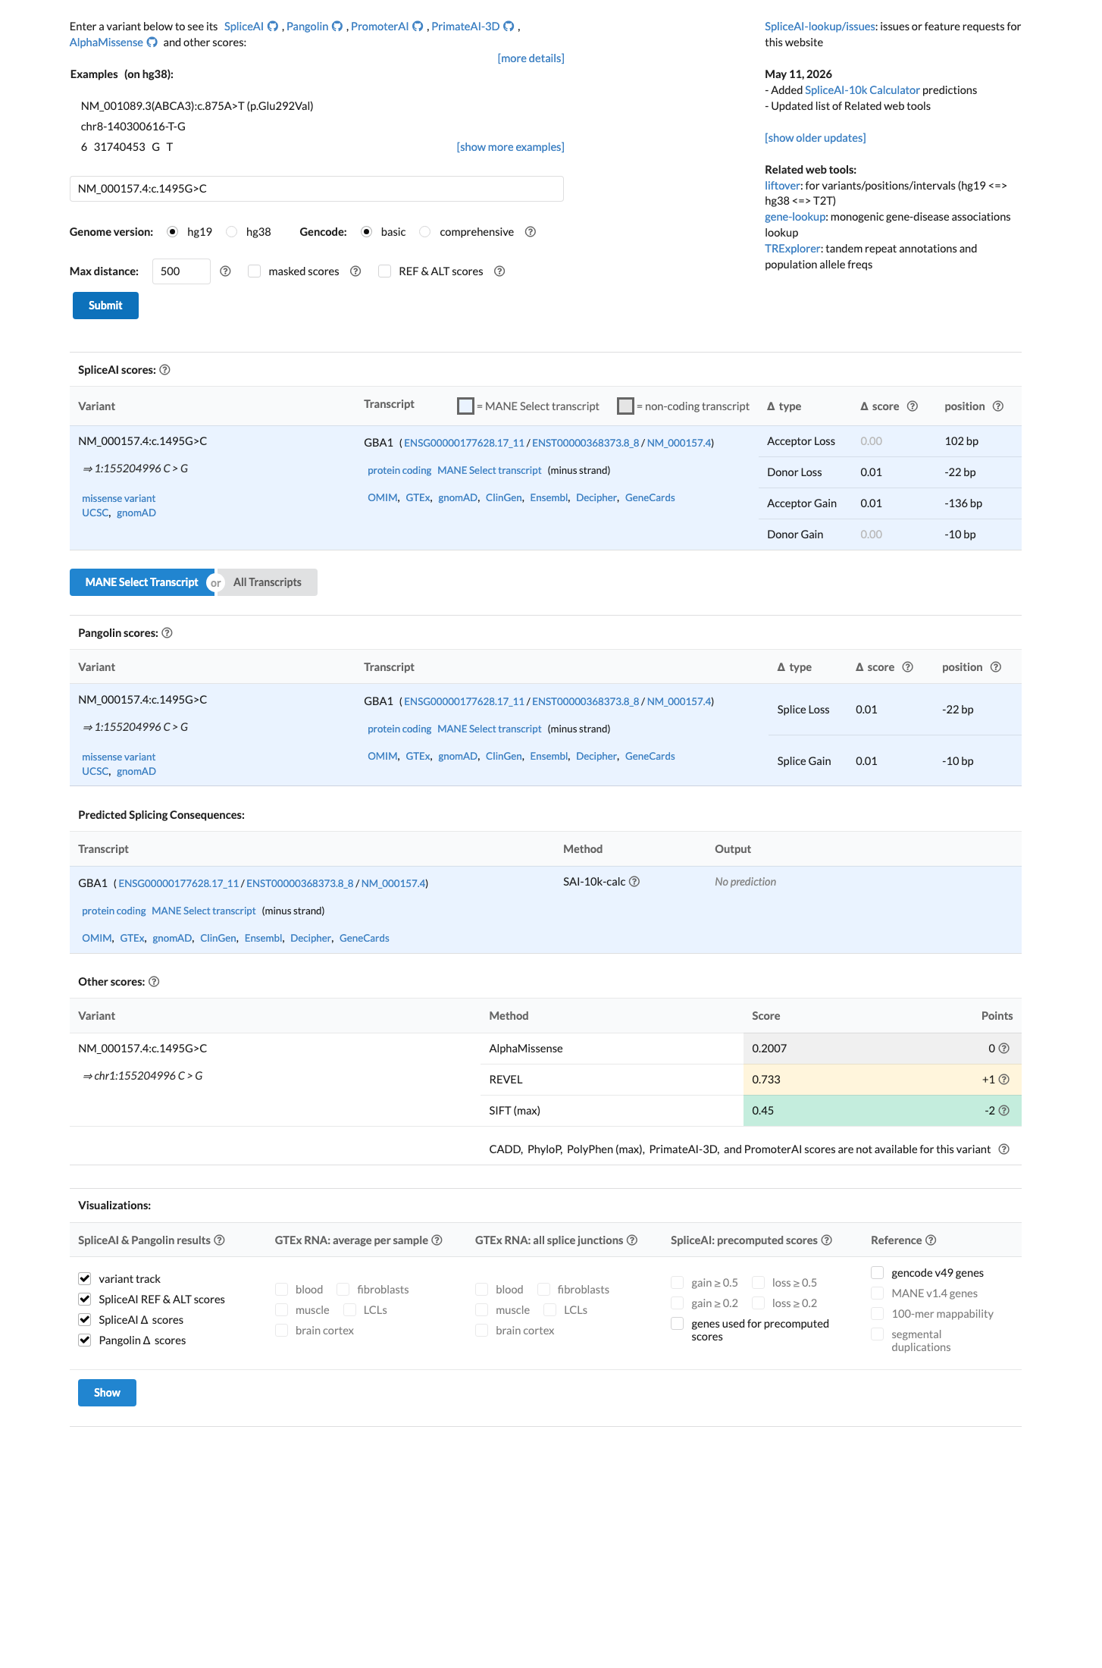Open SpliceAI-lookup/issues link
Viewport: 1102px width, 1668px height.
[x=820, y=27]
